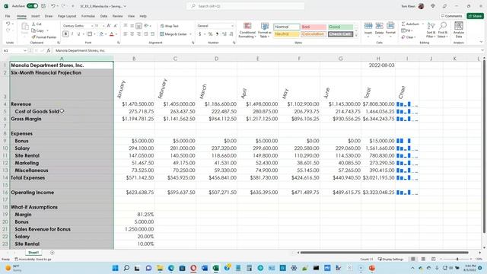Switch to the Insert tab

pyautogui.click(x=36, y=16)
